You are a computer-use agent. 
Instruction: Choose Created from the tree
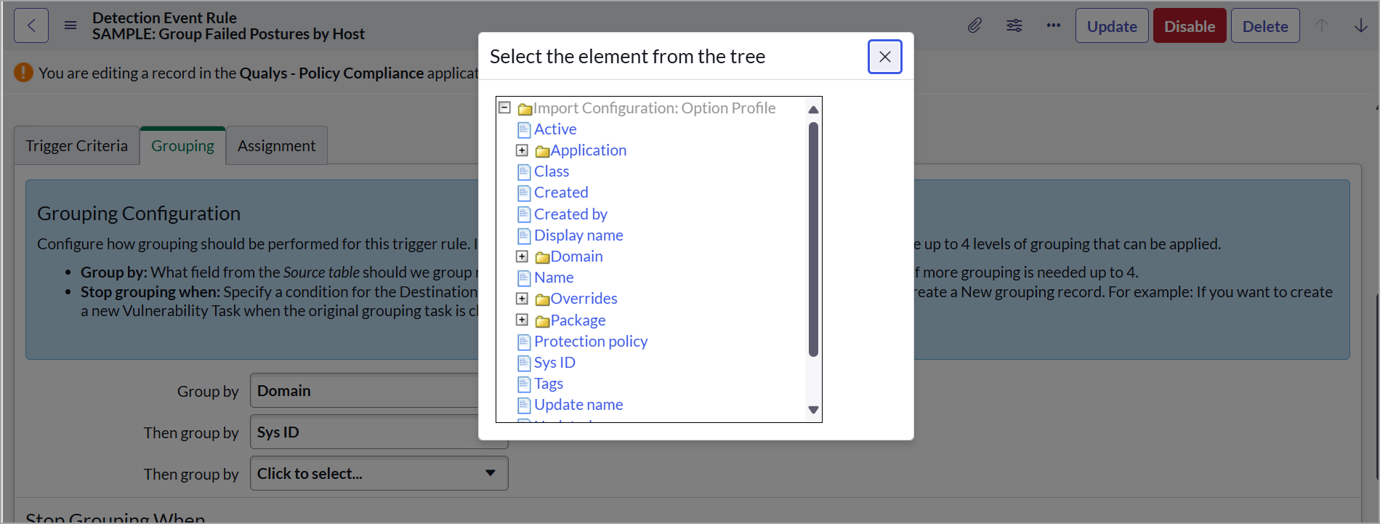click(x=561, y=193)
